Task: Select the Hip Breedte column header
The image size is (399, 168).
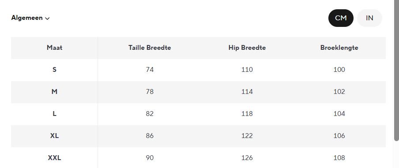Action: [x=247, y=48]
